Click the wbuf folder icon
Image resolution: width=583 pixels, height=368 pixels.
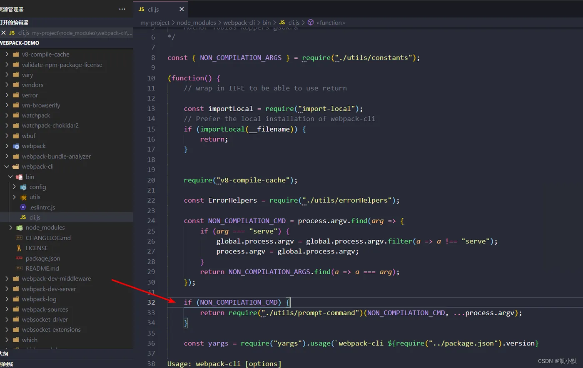point(16,136)
